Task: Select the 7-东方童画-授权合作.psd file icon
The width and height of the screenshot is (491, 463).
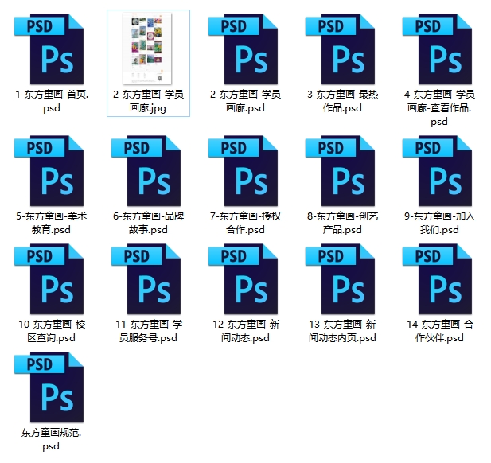Action: click(x=244, y=171)
